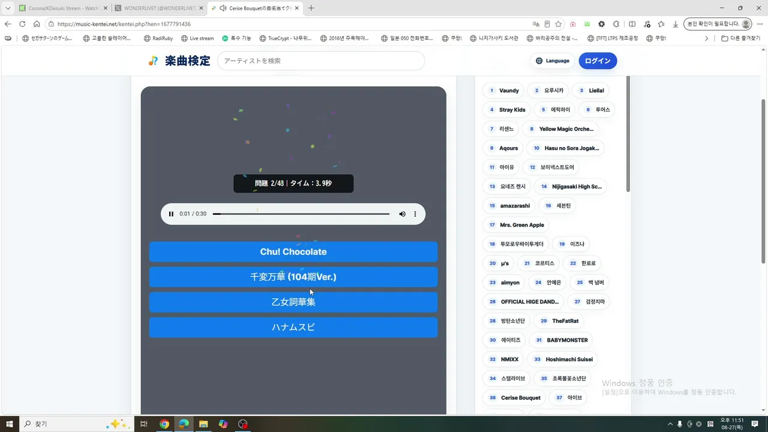The width and height of the screenshot is (768, 432).
Task: Open the browser extensions icon
Action: [x=616, y=24]
